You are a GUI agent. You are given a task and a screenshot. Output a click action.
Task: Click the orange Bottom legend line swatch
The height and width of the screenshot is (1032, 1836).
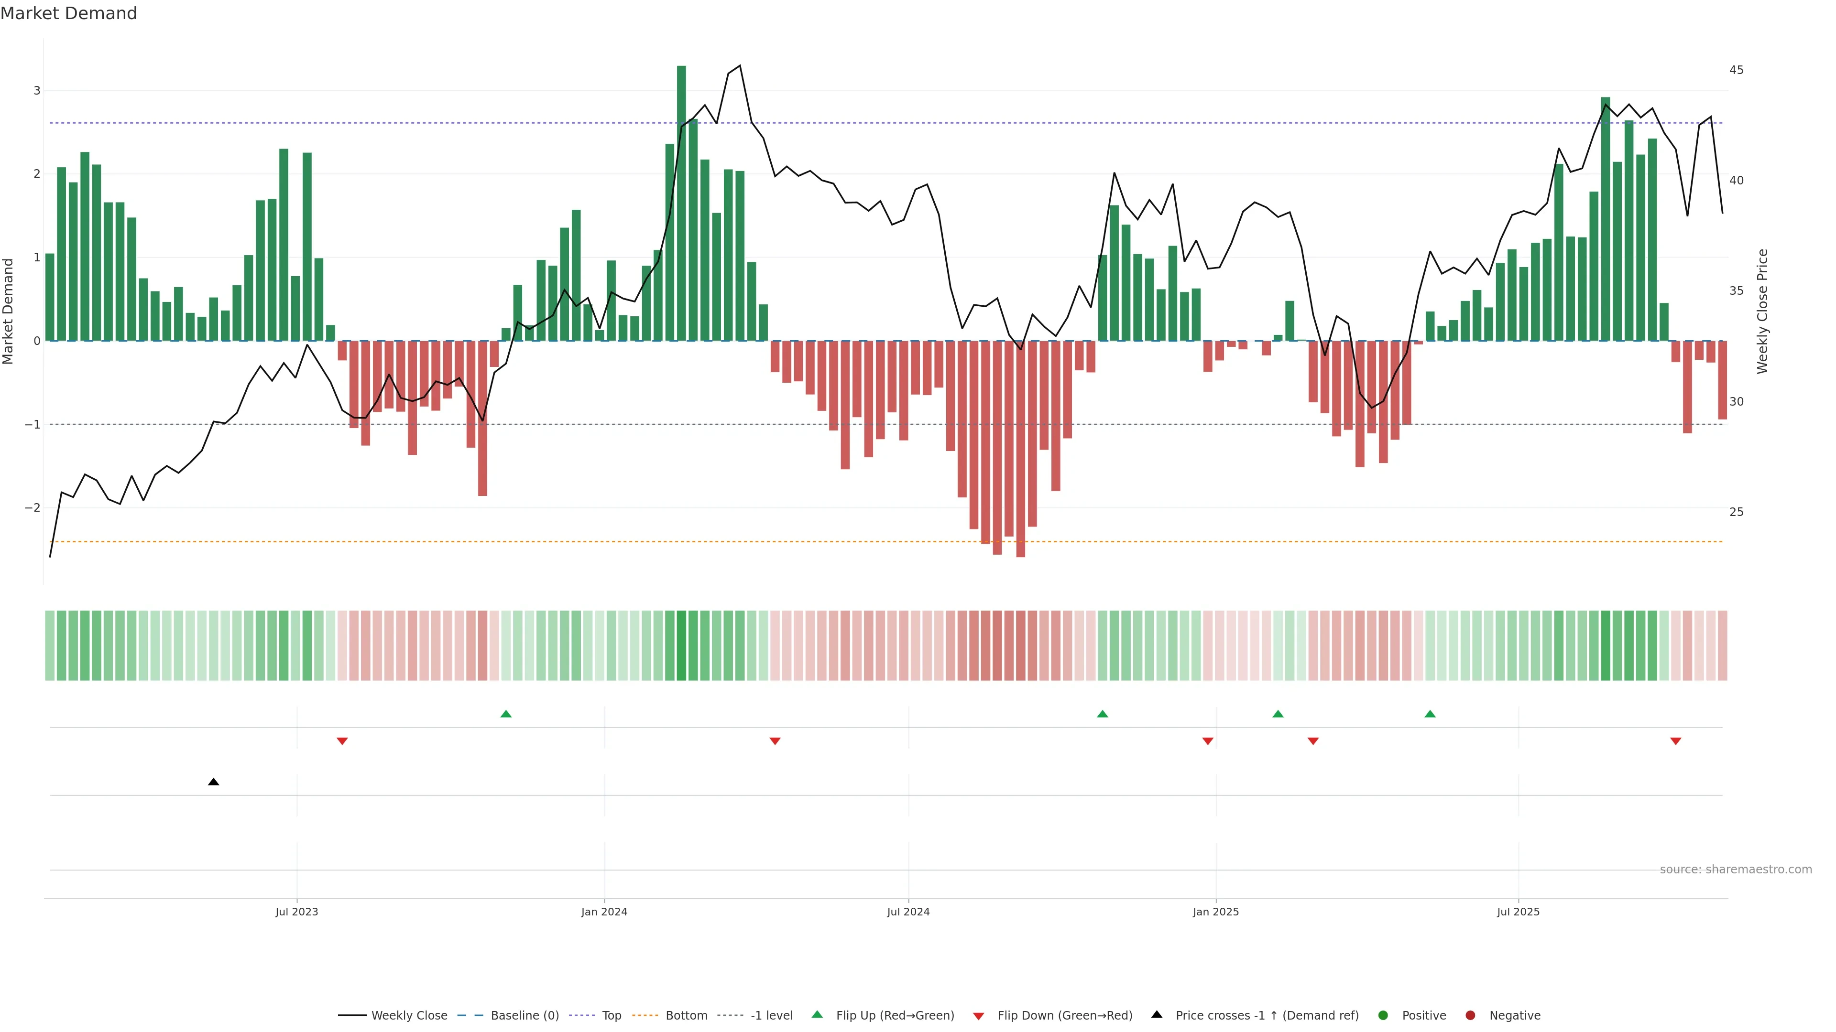tap(645, 1015)
